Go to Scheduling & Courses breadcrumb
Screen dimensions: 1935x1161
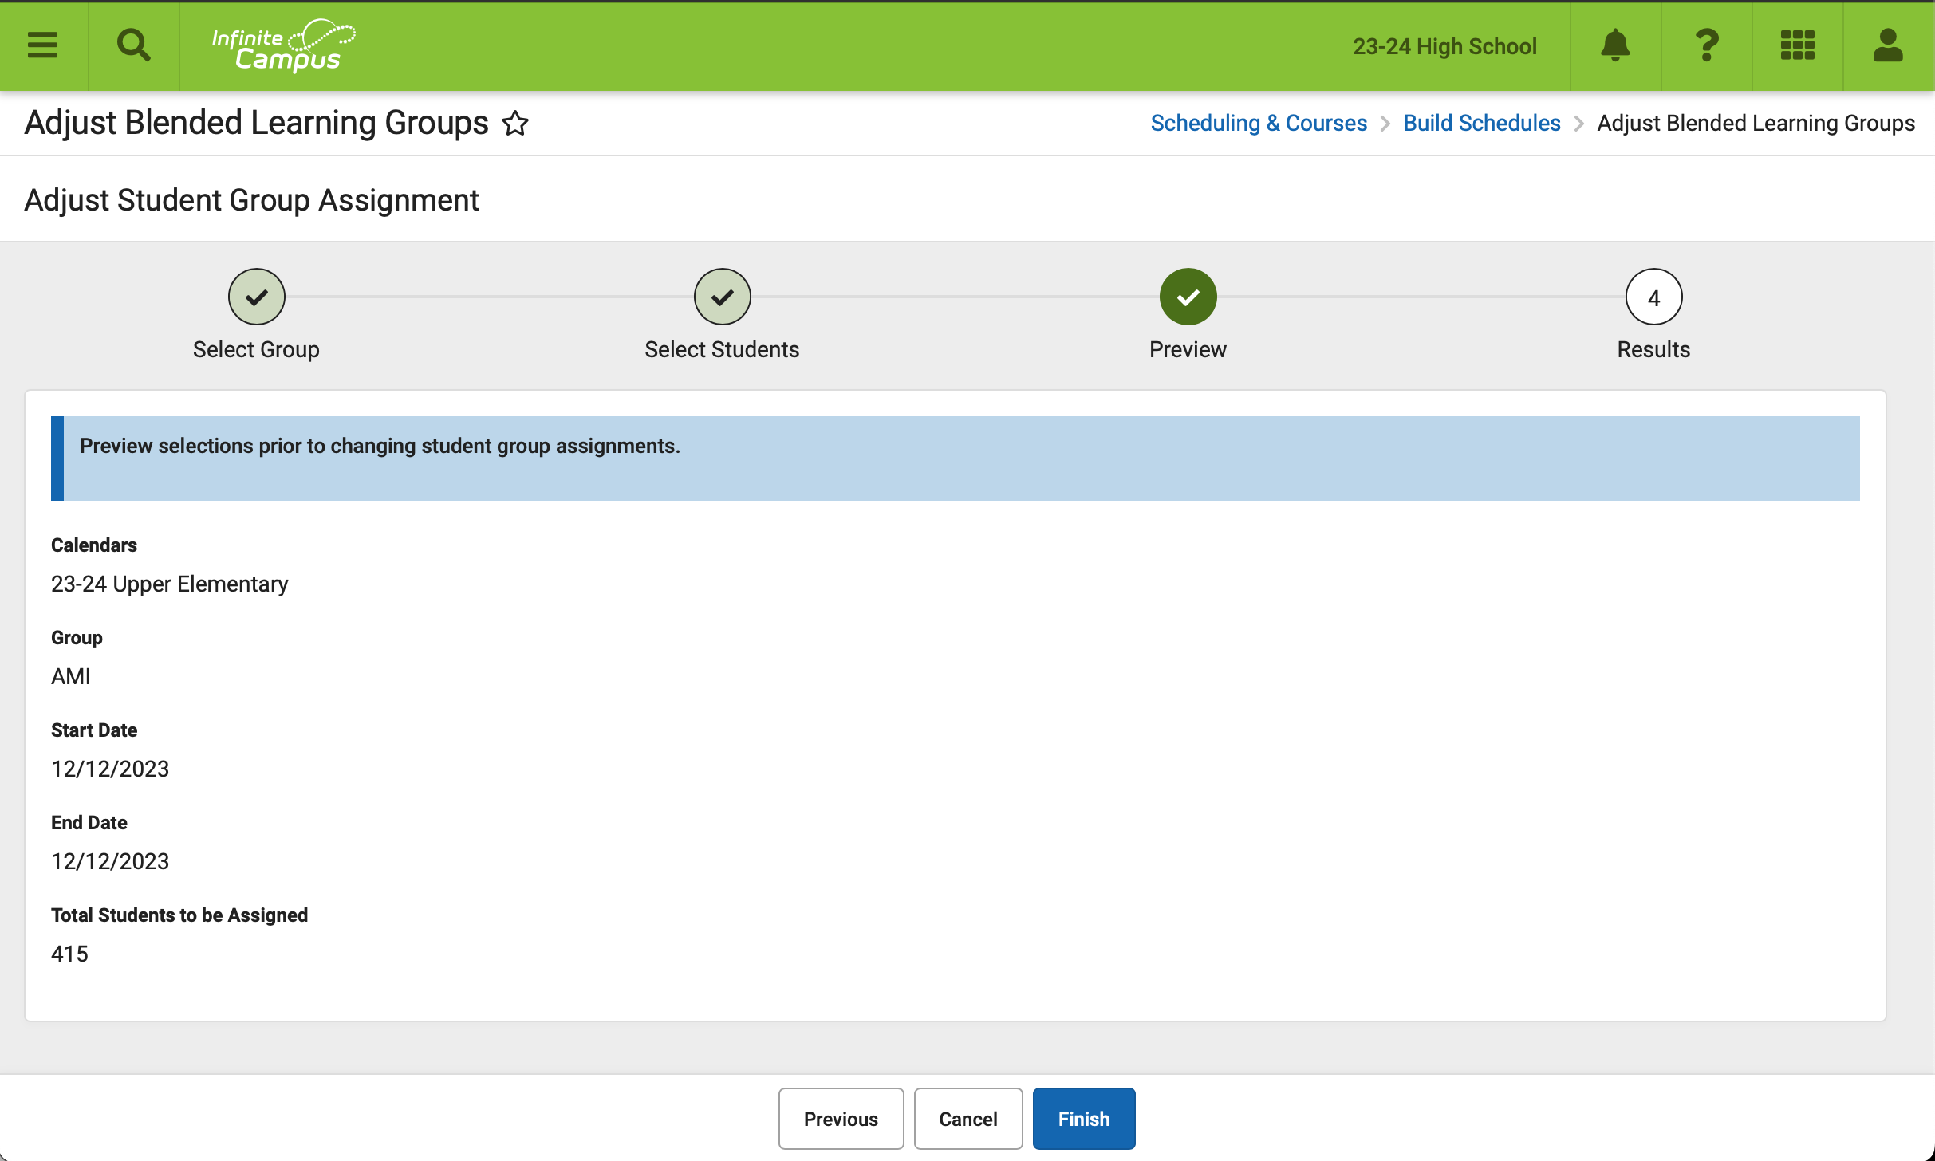click(x=1259, y=123)
